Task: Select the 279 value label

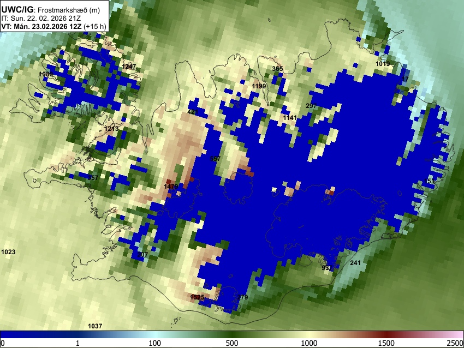Action: tap(243, 297)
